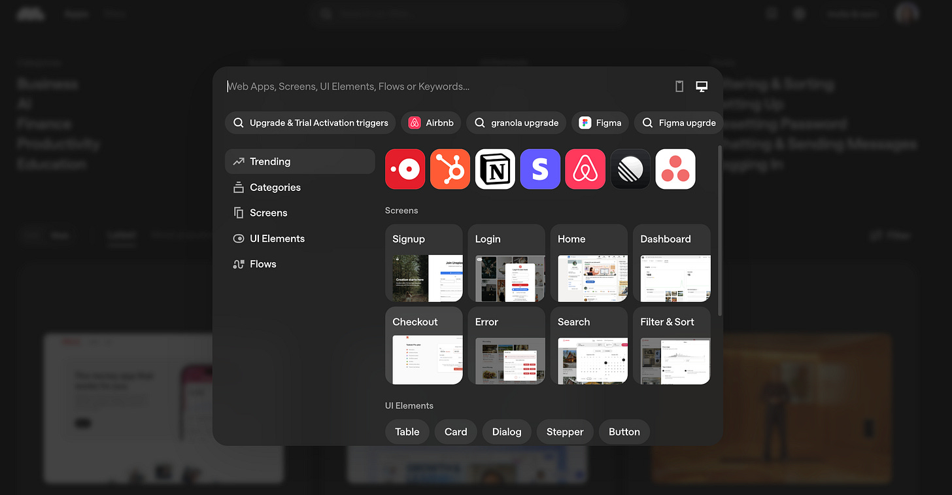Open the Dashboard screens card
This screenshot has width=952, height=495.
click(x=671, y=263)
